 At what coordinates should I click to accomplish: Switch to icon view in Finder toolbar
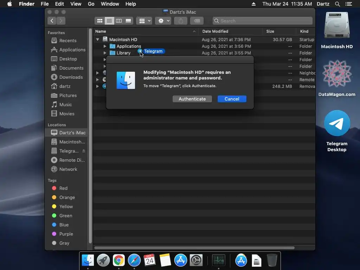coord(99,21)
